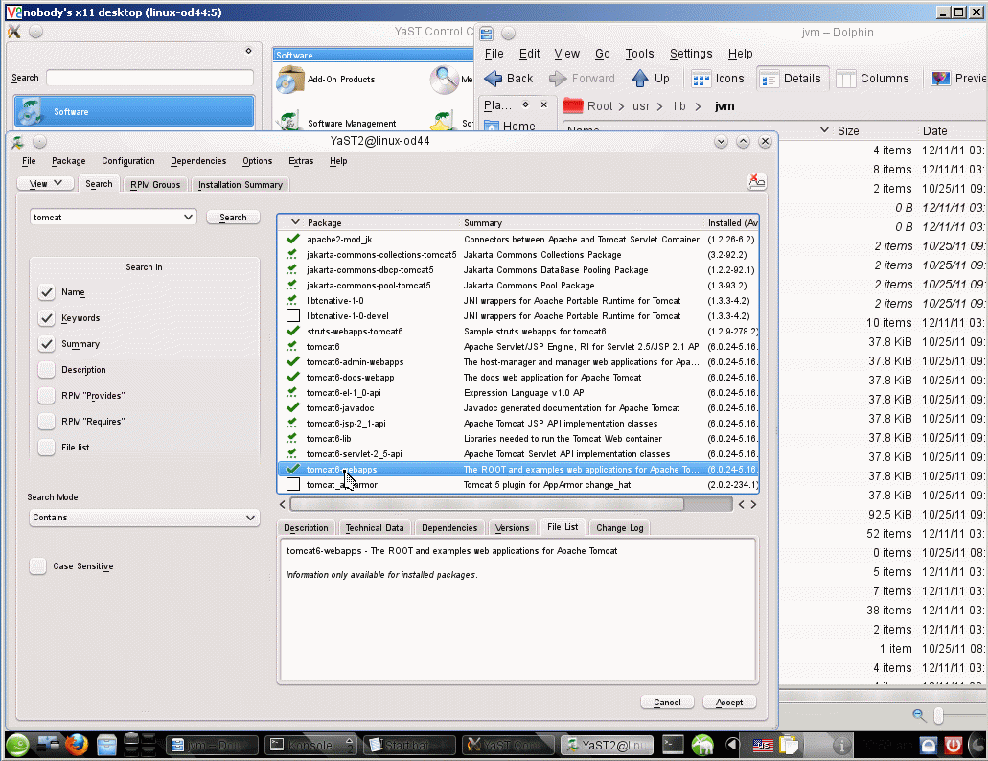Image resolution: width=988 pixels, height=761 pixels.
Task: Click the Accept button
Action: [729, 702]
